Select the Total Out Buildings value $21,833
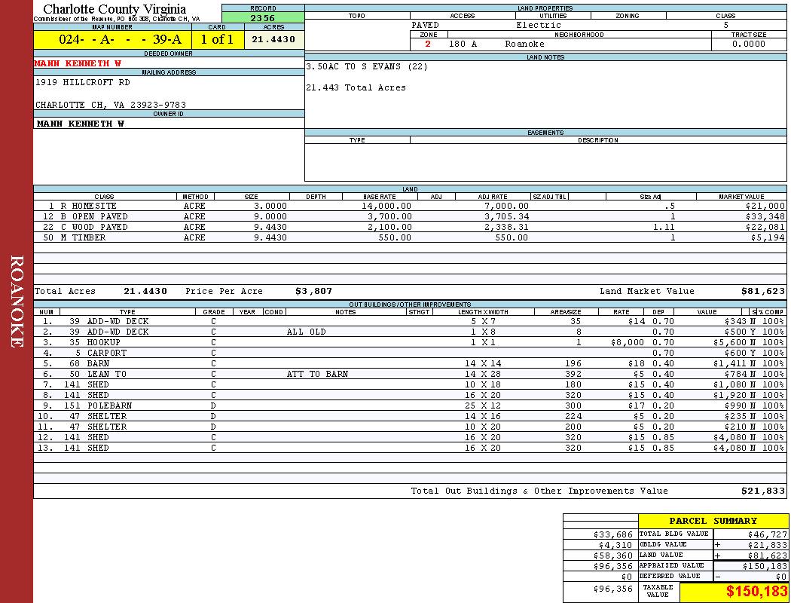 [762, 491]
